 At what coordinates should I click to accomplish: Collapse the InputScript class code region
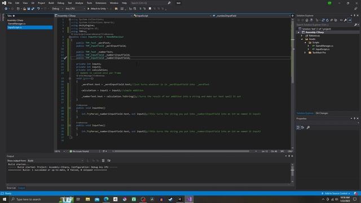(70, 37)
